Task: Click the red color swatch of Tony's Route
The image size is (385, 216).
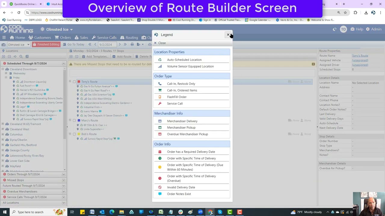Action: tap(79, 82)
